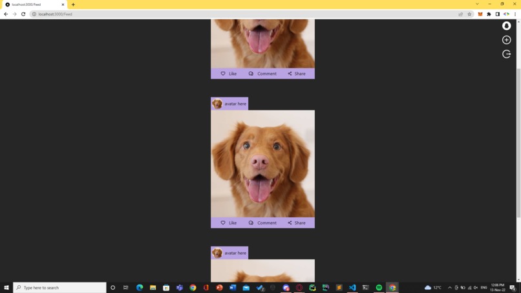
Task: Click the logout arrow icon
Action: (x=506, y=54)
